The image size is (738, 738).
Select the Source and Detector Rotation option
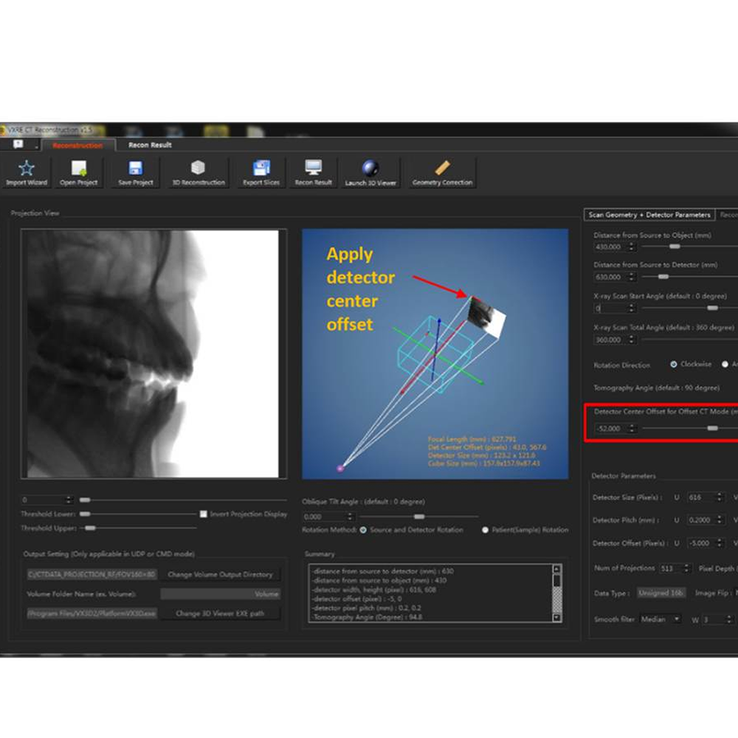[x=363, y=530]
